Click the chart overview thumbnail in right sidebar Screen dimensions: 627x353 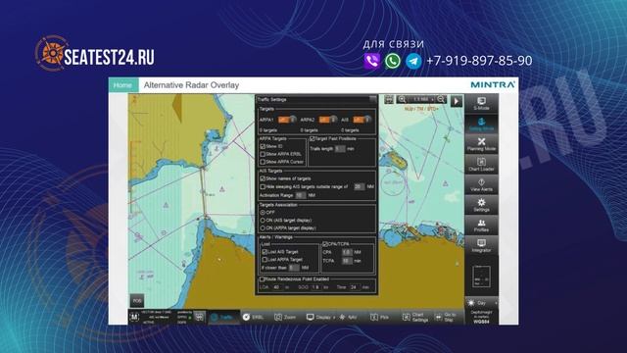[x=481, y=277]
